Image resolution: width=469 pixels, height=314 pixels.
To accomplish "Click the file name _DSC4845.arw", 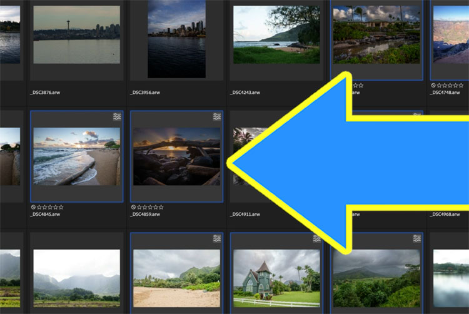I will (x=45, y=214).
